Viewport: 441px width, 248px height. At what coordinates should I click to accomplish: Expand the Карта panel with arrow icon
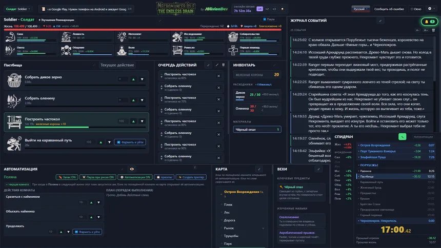pos(259,169)
